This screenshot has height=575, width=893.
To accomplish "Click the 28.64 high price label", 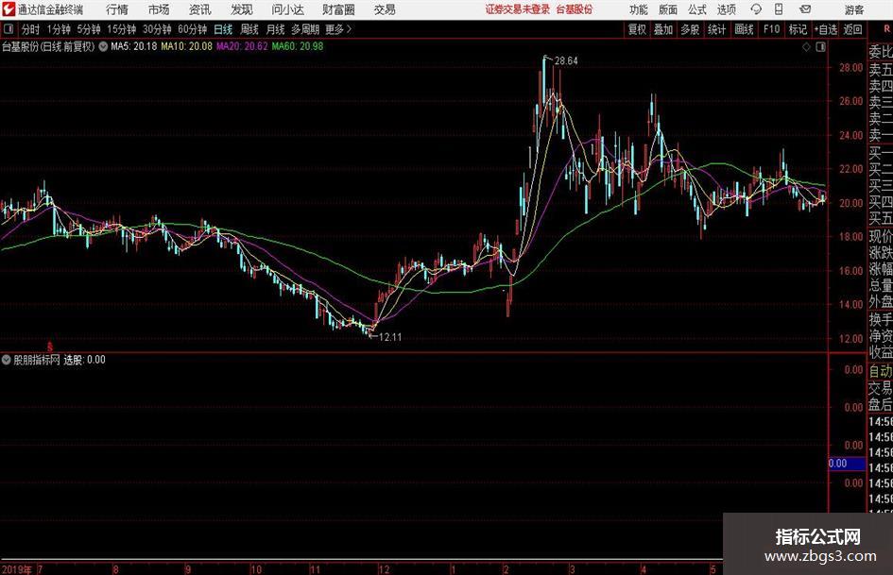I will (566, 61).
